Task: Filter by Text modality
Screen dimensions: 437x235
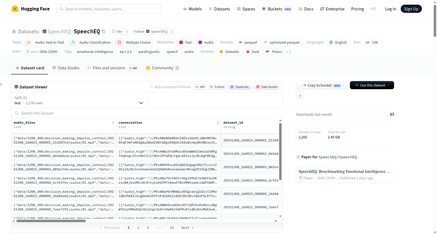Action: tap(185, 42)
